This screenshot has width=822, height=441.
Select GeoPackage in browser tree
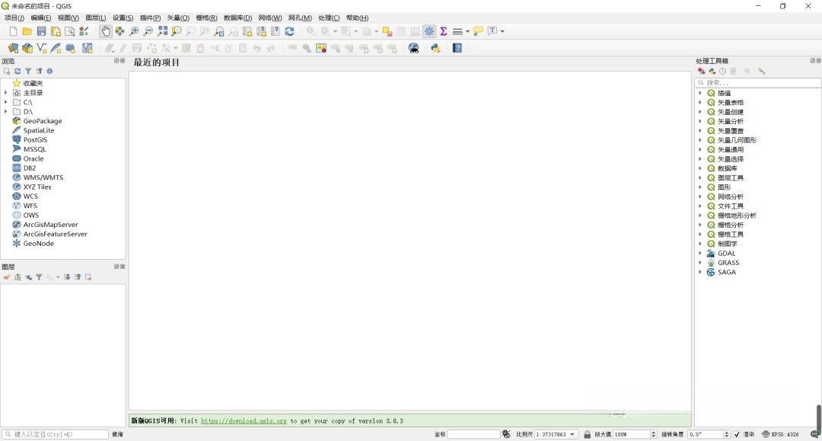43,121
